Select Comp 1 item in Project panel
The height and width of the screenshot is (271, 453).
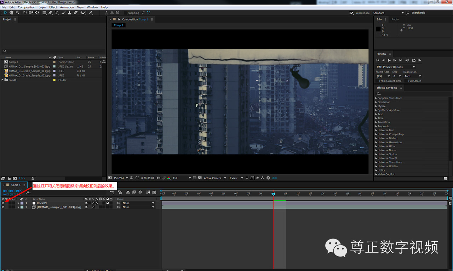click(13, 62)
